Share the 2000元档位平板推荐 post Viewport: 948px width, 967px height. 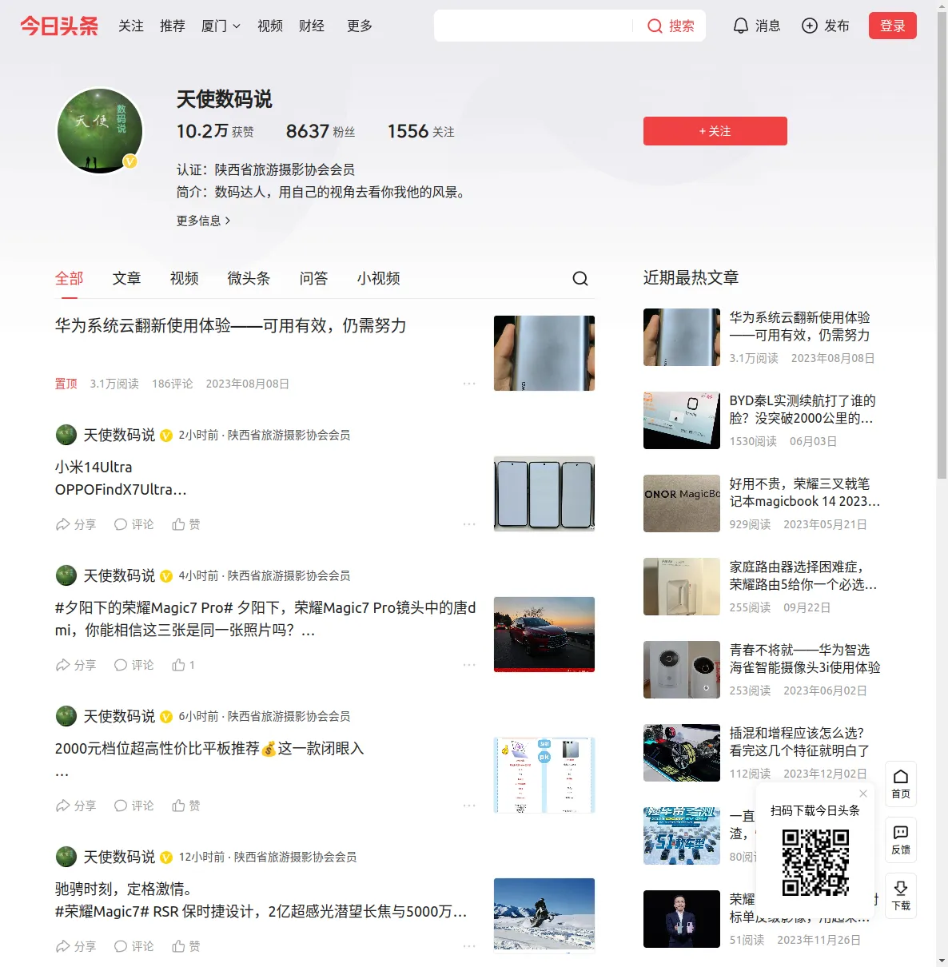tap(76, 806)
